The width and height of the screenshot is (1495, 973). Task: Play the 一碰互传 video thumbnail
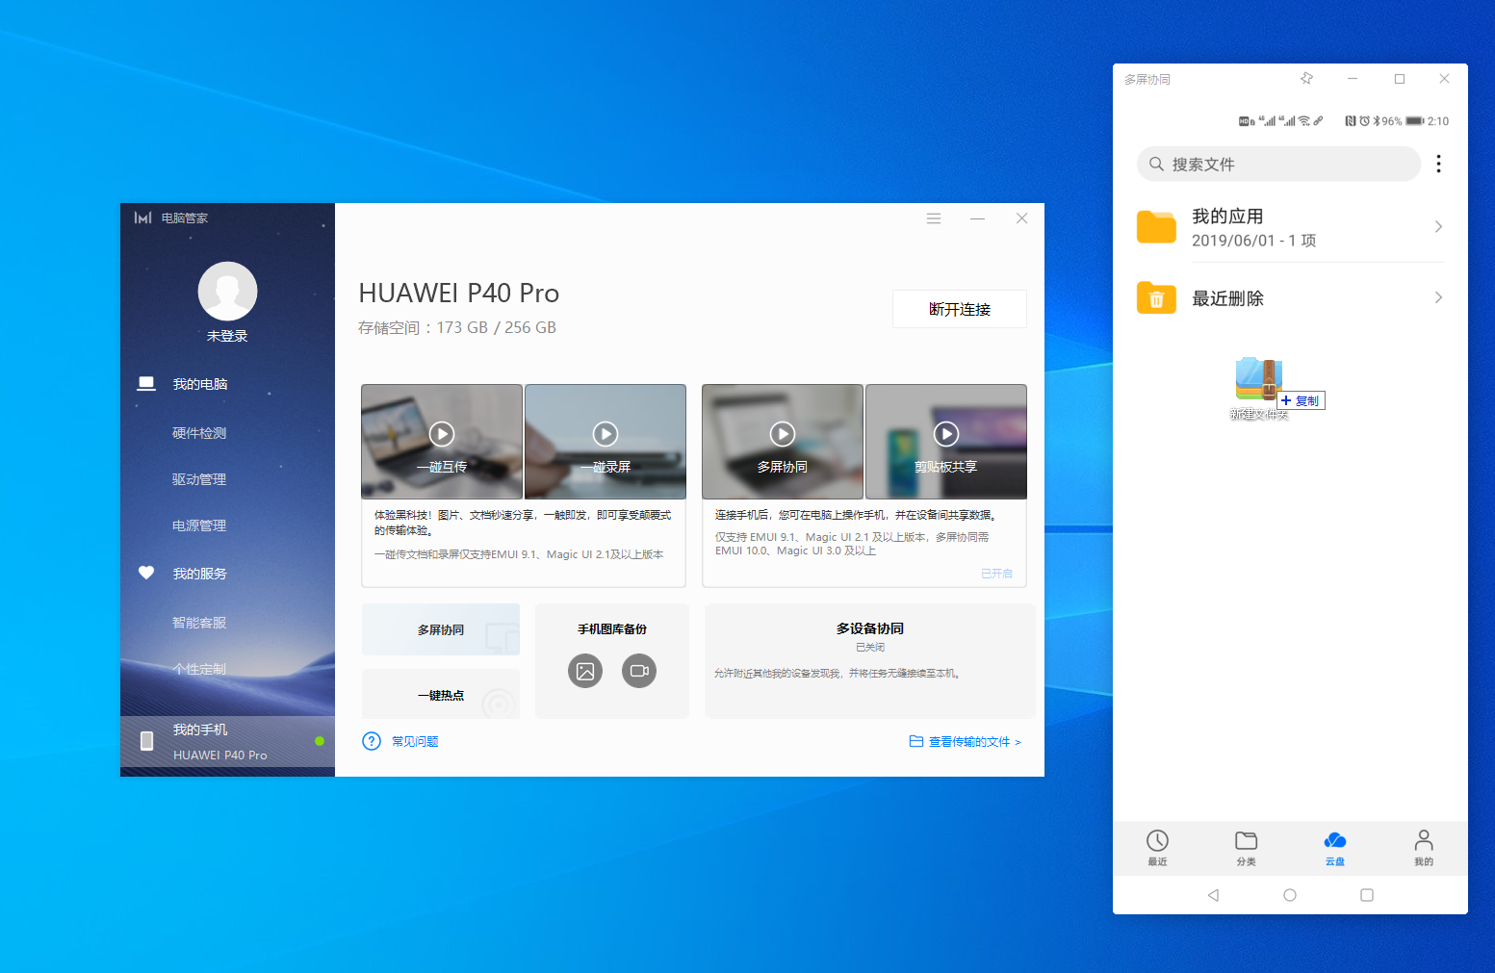click(x=442, y=434)
